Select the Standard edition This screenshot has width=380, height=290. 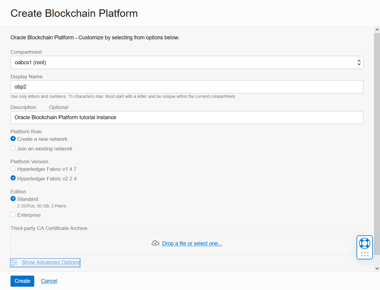point(13,198)
